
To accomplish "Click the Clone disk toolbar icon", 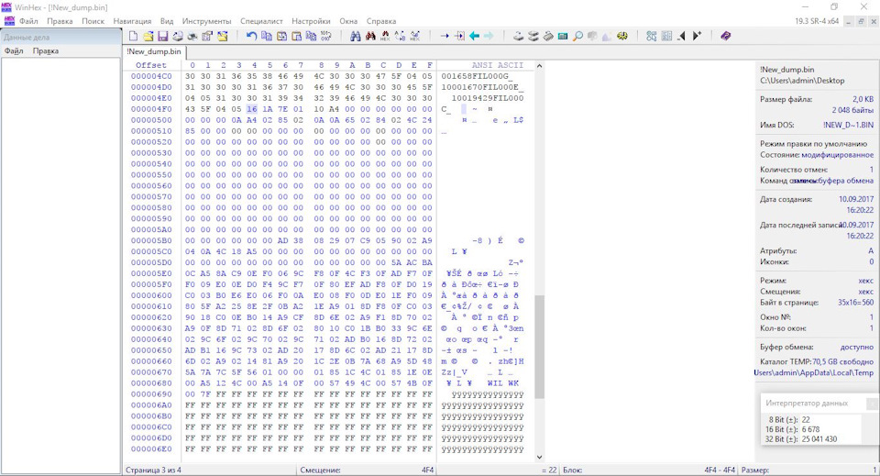I will pyautogui.click(x=533, y=36).
